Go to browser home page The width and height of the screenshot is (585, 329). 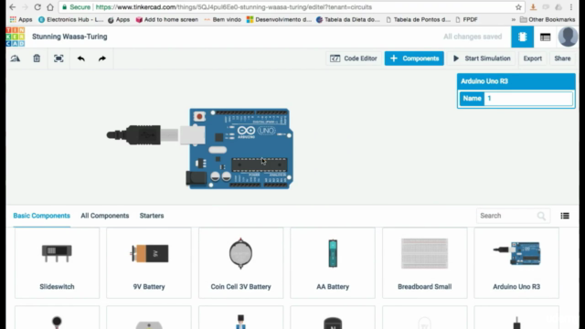50,7
